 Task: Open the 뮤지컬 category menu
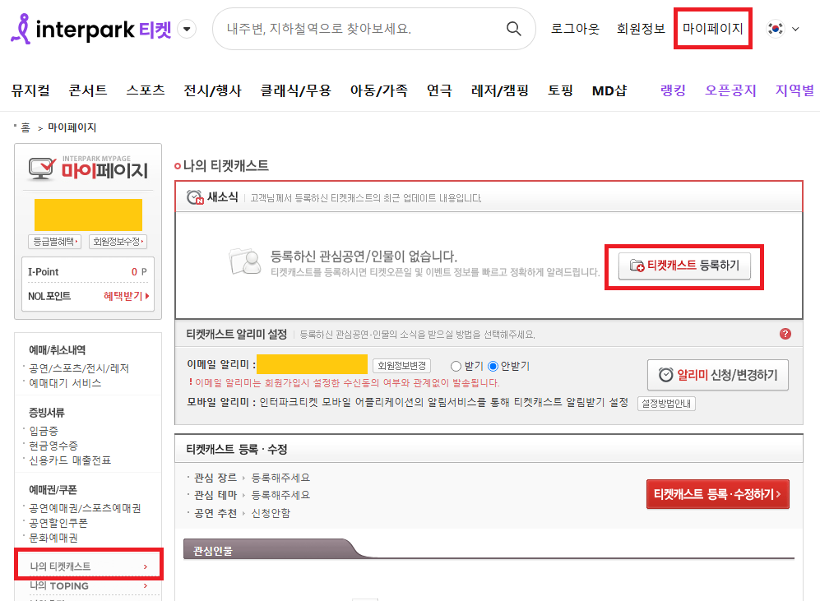click(x=31, y=90)
